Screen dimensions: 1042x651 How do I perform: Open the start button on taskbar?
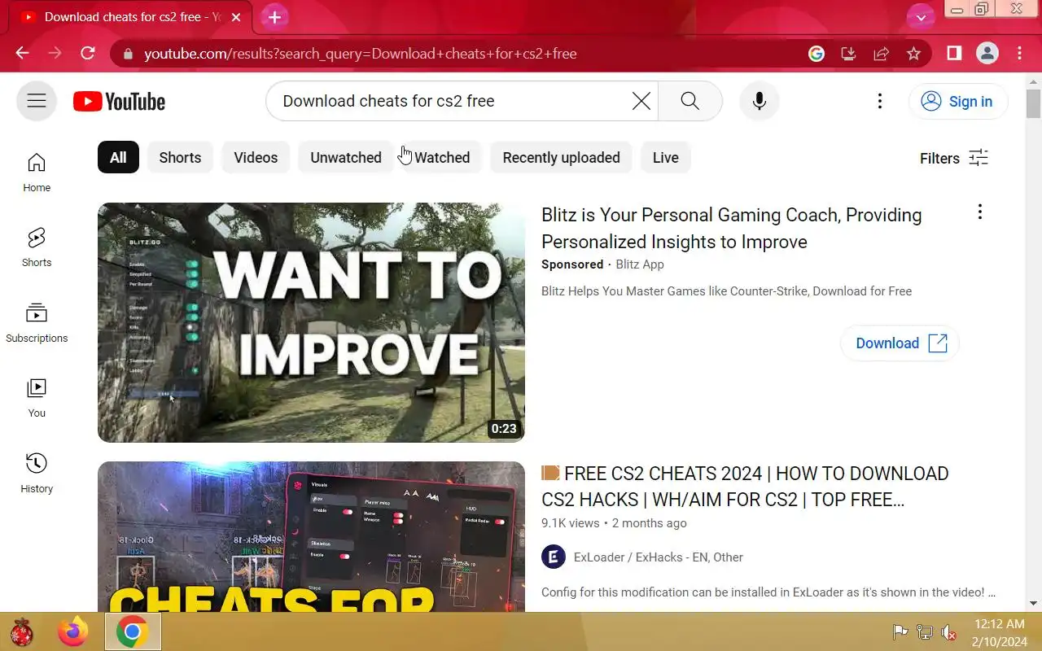pyautogui.click(x=22, y=631)
